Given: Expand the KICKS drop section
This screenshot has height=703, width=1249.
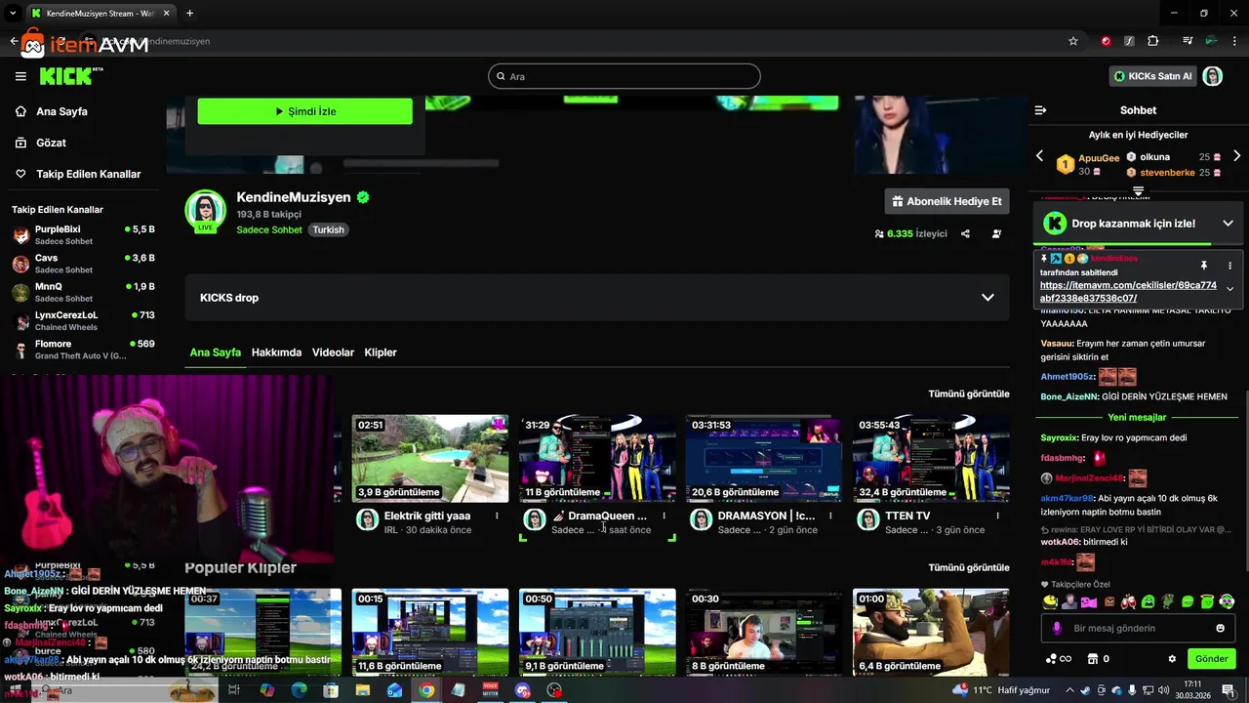Looking at the screenshot, I should [x=987, y=298].
